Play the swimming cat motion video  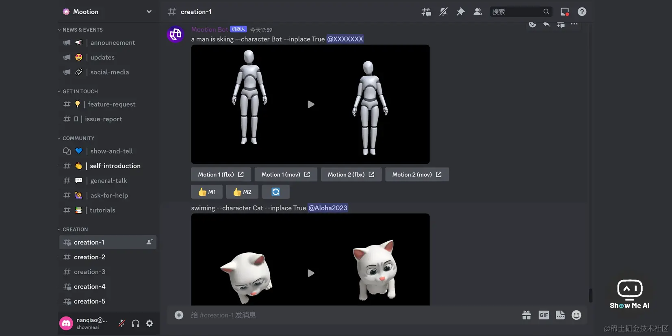pyautogui.click(x=311, y=273)
